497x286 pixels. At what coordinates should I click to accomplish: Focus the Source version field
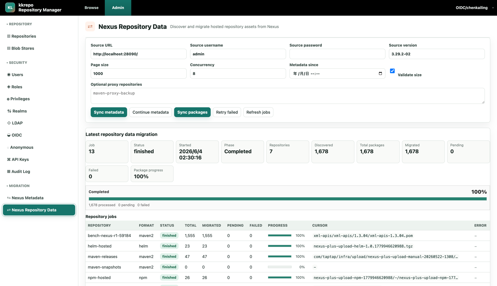[437, 54]
